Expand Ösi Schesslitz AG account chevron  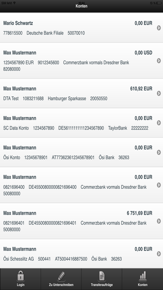click(159, 254)
